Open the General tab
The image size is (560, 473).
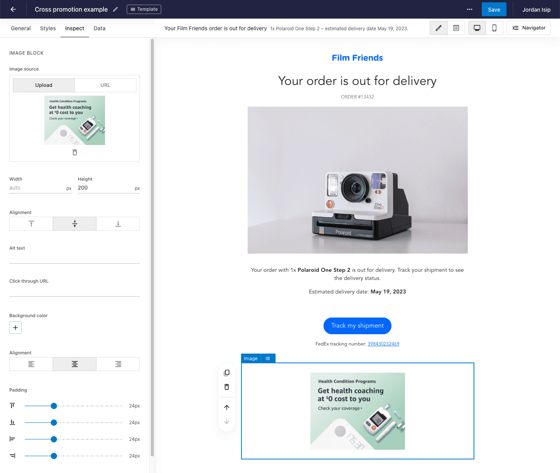point(21,28)
